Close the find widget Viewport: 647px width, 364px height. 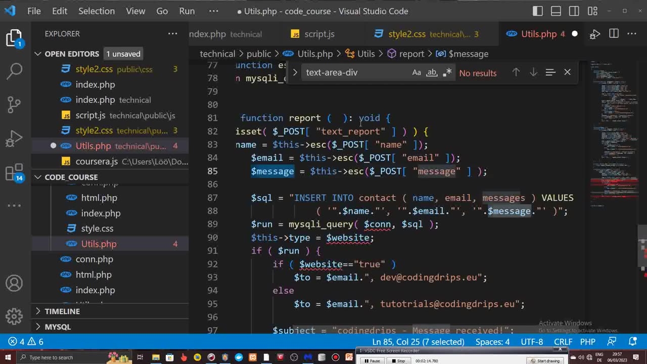[x=567, y=72]
